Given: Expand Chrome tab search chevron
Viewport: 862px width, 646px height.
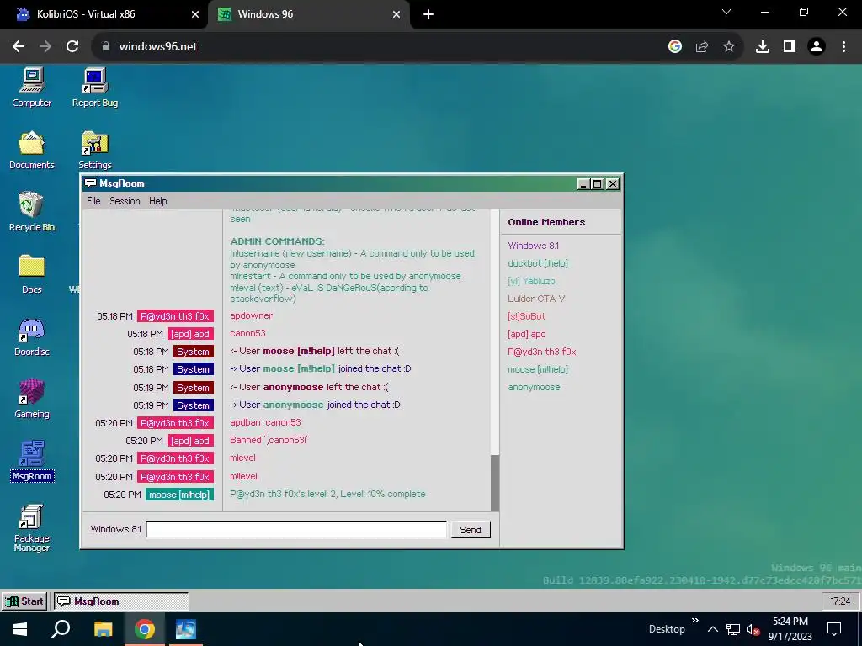Looking at the screenshot, I should [x=726, y=12].
